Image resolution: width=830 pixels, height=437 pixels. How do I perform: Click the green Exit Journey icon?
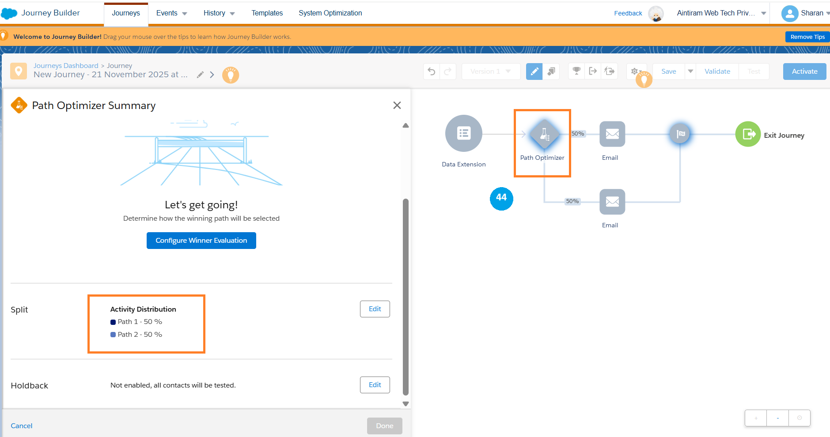(x=748, y=134)
